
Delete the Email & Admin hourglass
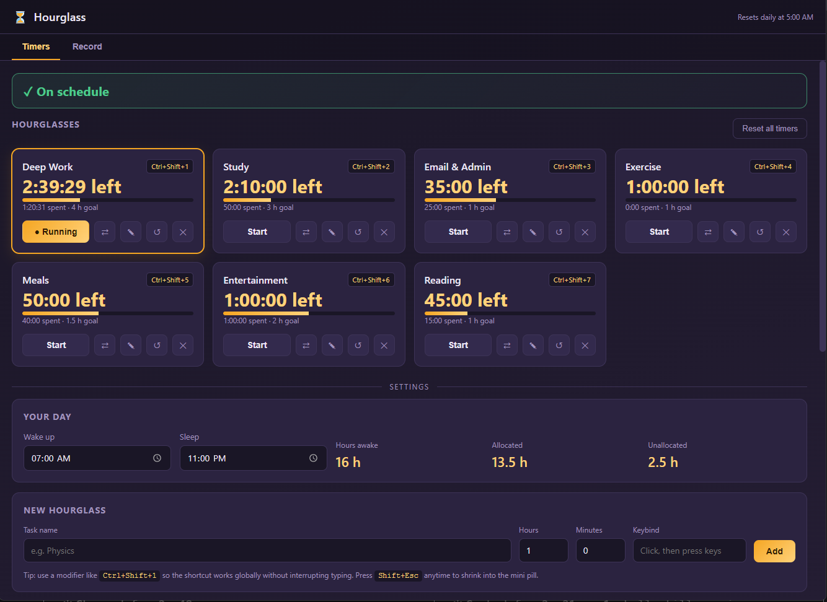[x=585, y=232]
